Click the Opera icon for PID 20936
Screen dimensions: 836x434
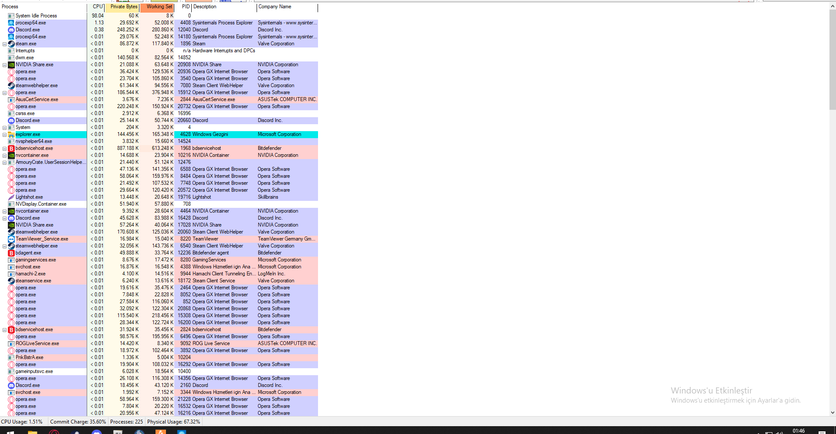(x=11, y=71)
